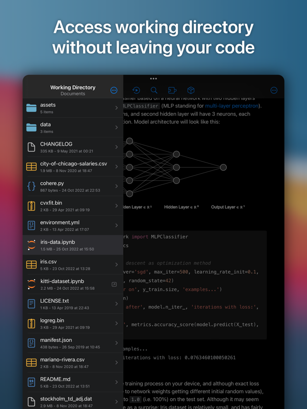Click the Output Layer label in diagram
Image resolution: width=307 pixels, height=409 pixels.
click(228, 207)
